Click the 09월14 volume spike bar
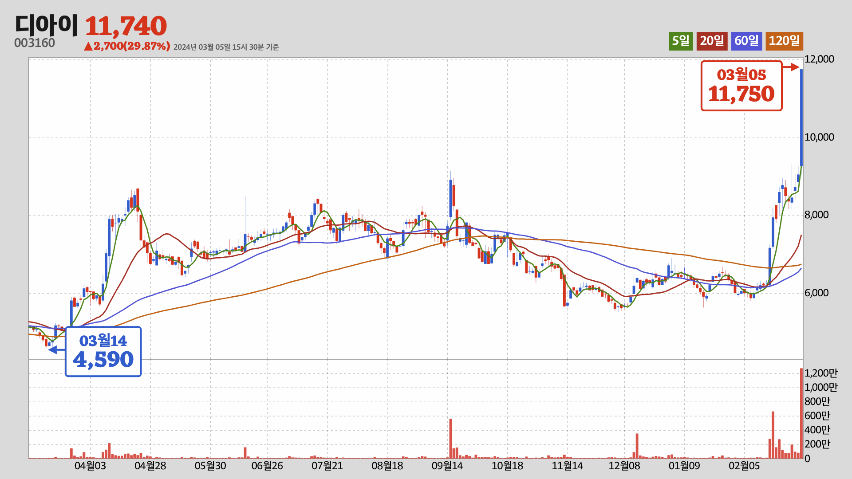The image size is (852, 479). 450,439
